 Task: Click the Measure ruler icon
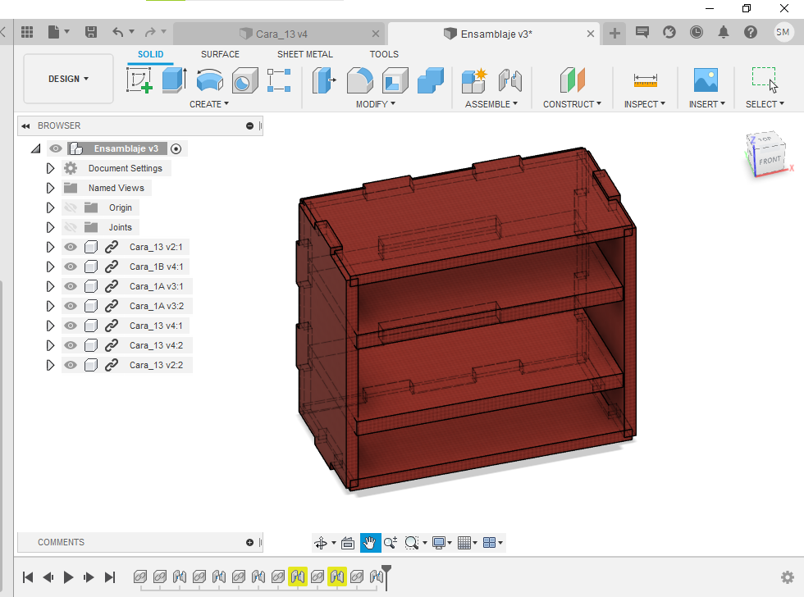[x=645, y=80]
